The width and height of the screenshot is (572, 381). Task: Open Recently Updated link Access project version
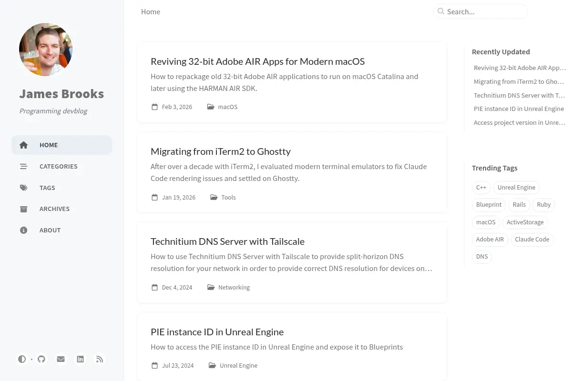519,122
